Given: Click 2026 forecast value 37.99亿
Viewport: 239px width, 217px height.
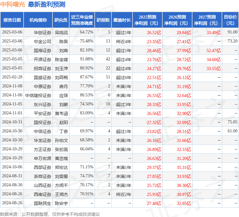Looking at the screenshot, I should (x=184, y=51).
